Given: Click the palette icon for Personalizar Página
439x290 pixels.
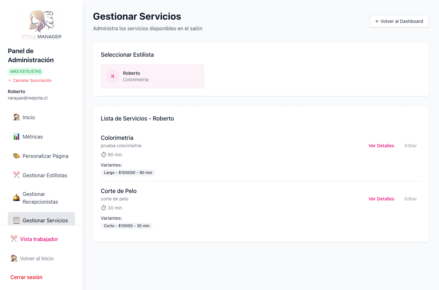Looking at the screenshot, I should pos(16,156).
